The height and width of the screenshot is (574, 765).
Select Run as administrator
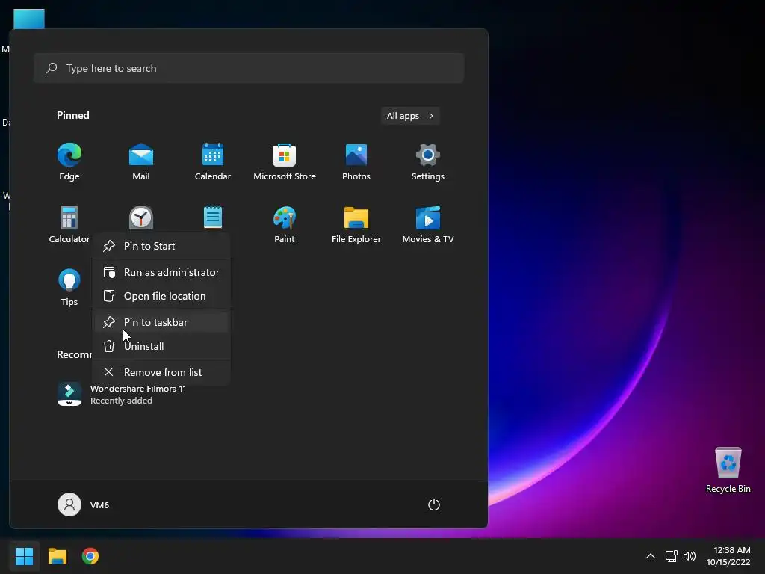tap(161, 272)
